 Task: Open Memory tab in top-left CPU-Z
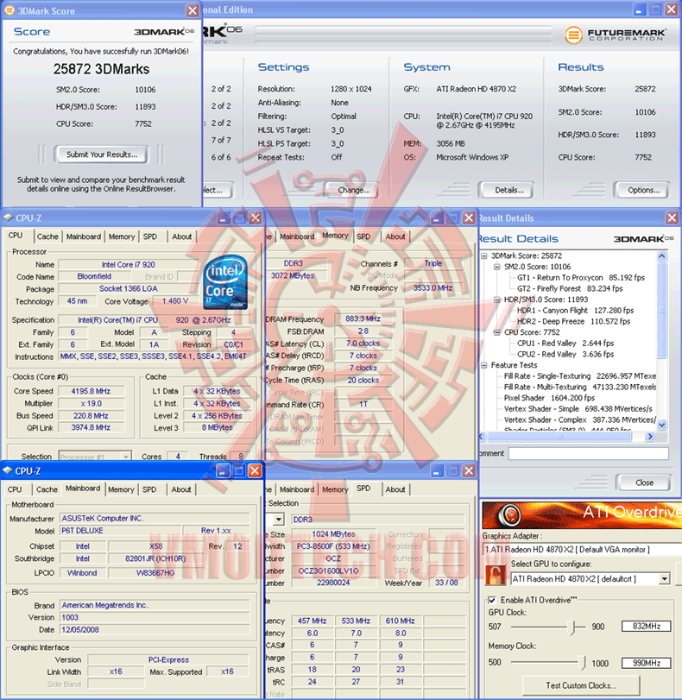122,236
